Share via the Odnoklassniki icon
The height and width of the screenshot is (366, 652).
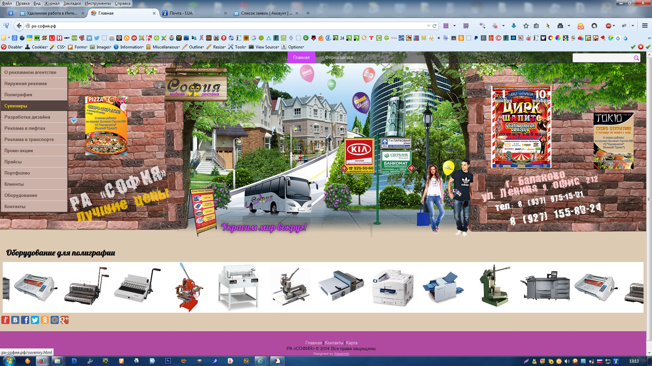pos(45,320)
